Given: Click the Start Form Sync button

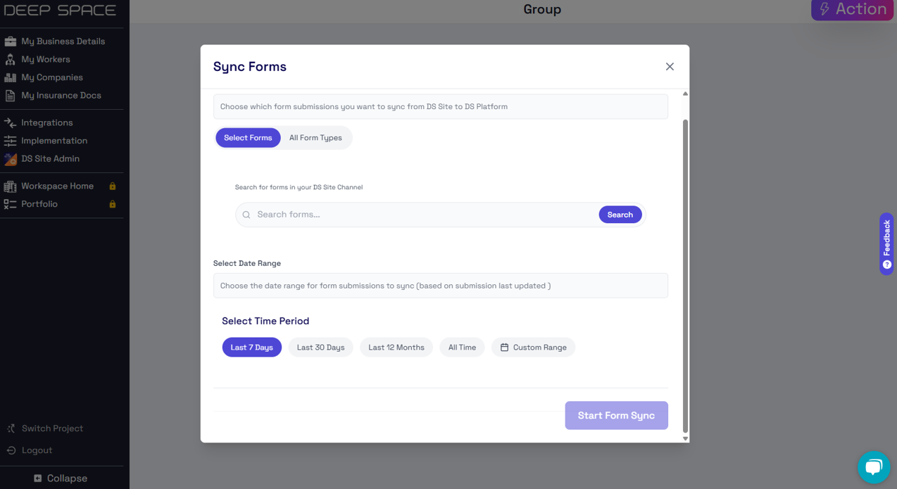Looking at the screenshot, I should click(616, 416).
